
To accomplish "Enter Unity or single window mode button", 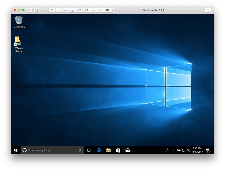I will coord(208,10).
